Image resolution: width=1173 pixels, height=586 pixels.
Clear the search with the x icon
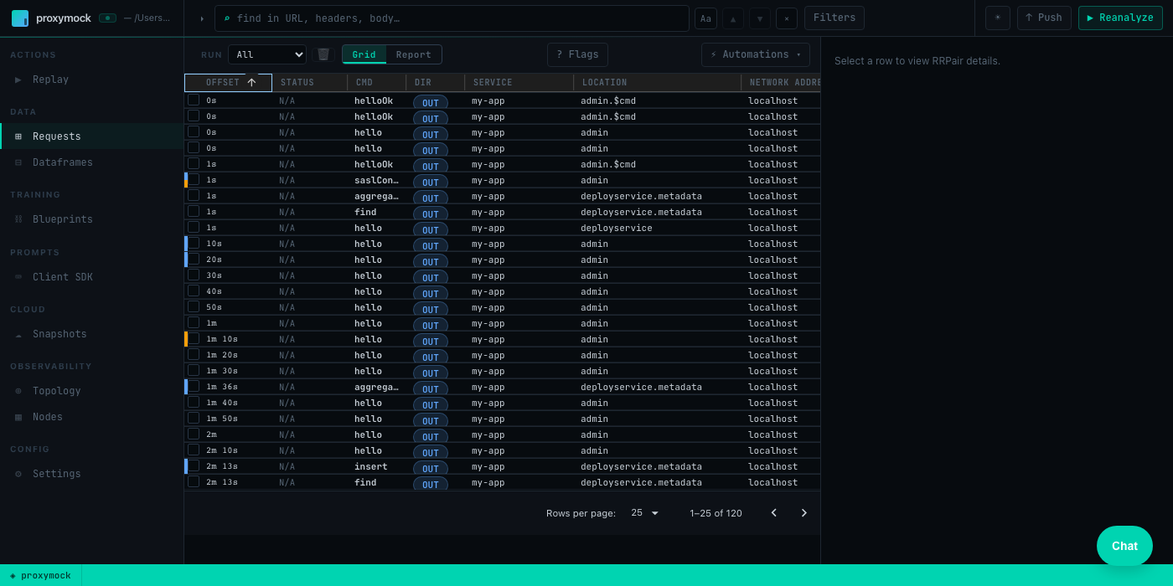787,18
